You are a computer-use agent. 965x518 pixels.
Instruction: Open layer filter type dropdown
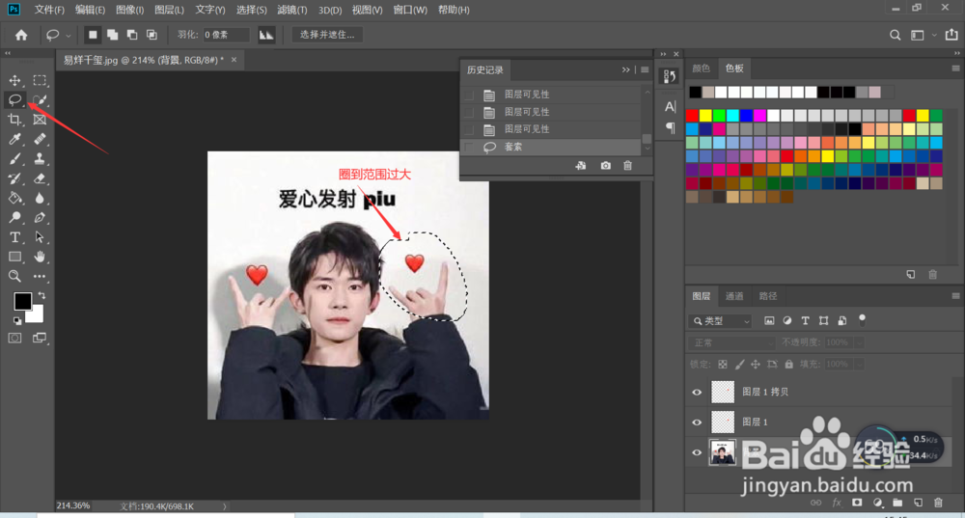point(721,321)
